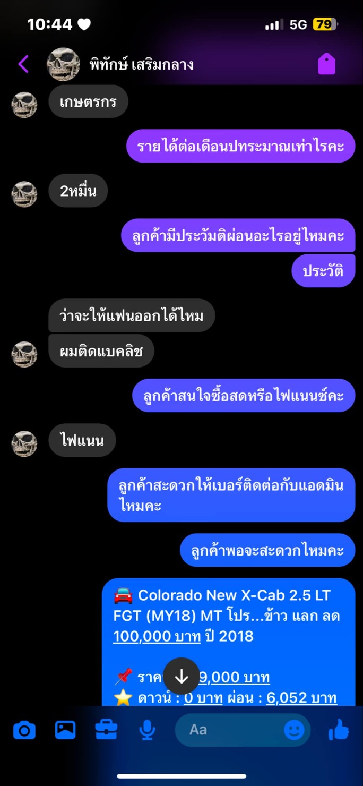
Task: Open contact name พิทักษ์ เสริมกลาง
Action: point(142,65)
